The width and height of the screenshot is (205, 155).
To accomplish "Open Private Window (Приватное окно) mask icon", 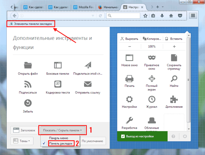I will [151, 58].
